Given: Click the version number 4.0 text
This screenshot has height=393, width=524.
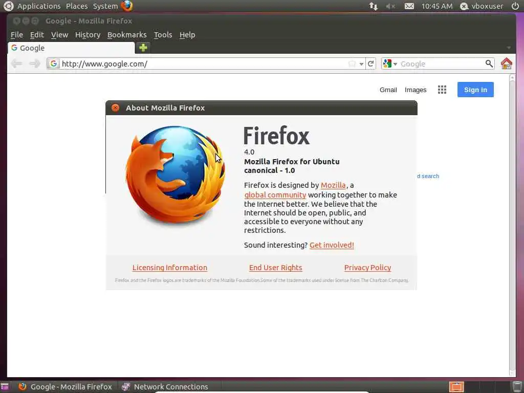Looking at the screenshot, I should point(249,152).
